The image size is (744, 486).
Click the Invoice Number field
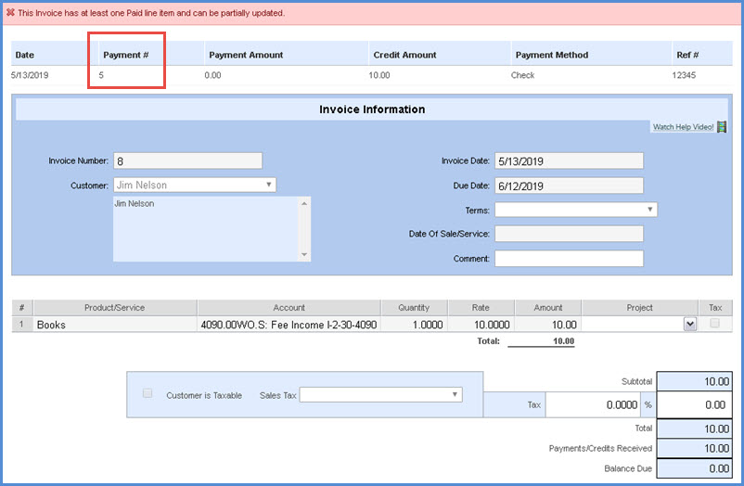187,160
